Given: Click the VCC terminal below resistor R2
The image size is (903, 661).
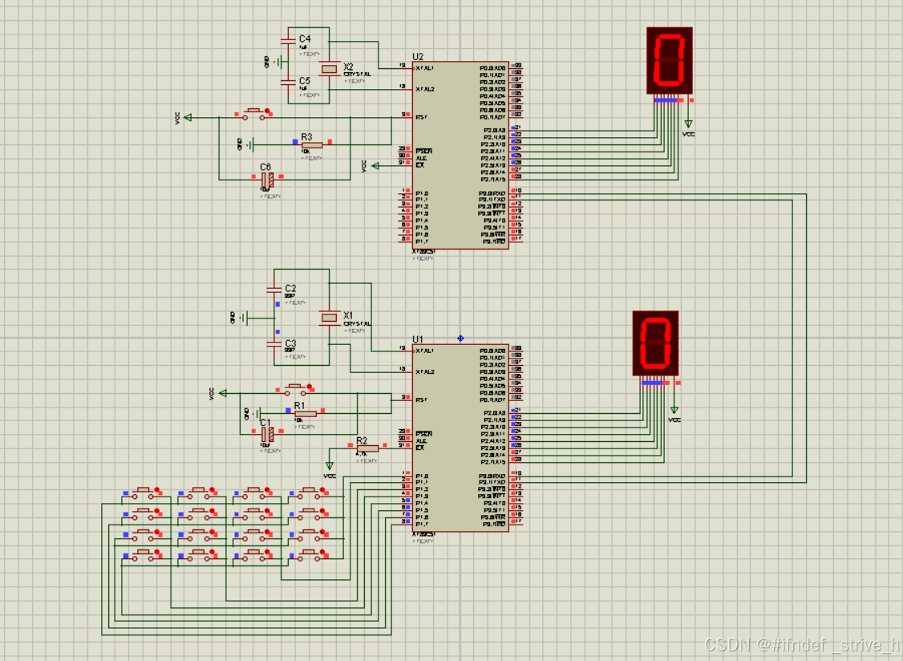Looking at the screenshot, I should (330, 468).
